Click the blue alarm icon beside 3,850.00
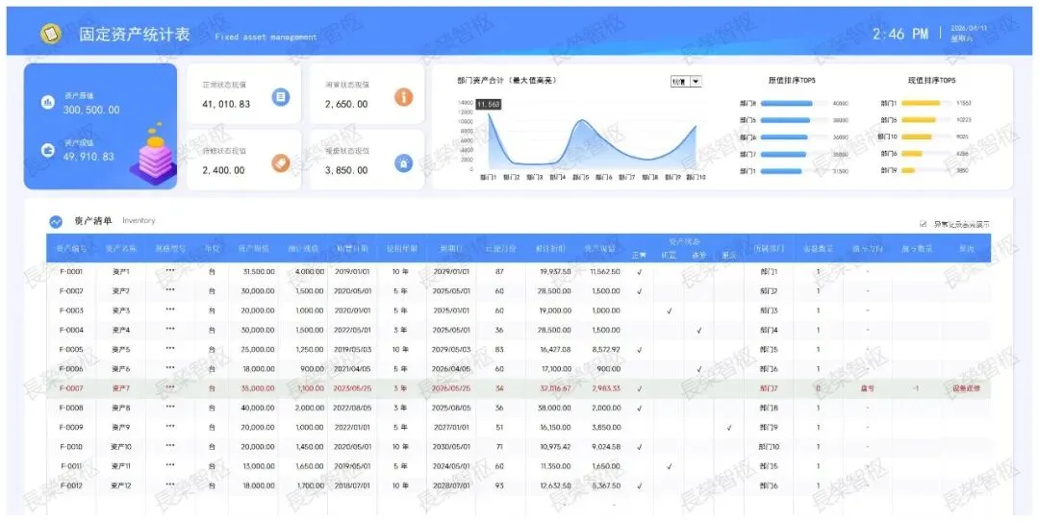1039x522 pixels. point(403,163)
